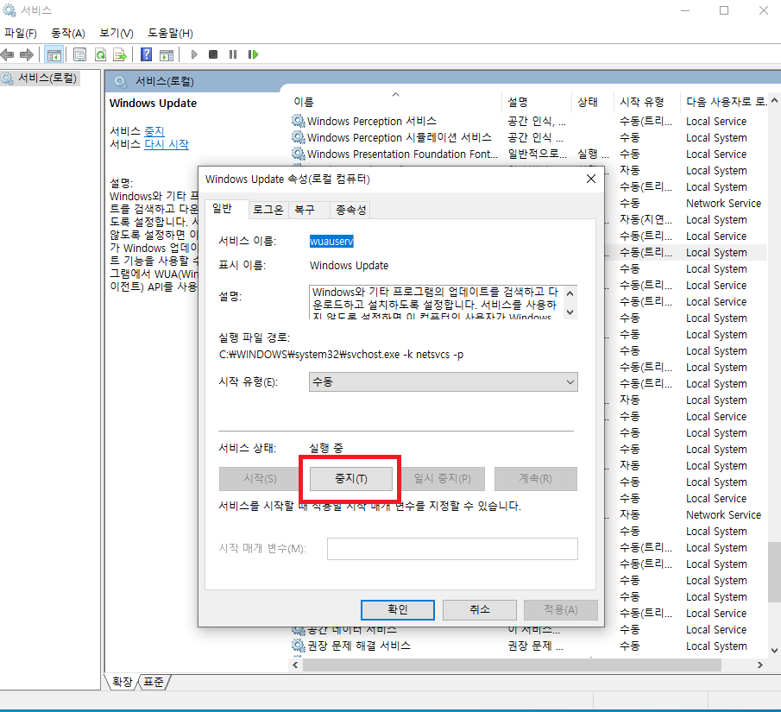781x712 pixels.
Task: Click the services list horizontal scrollbar thumb
Action: pyautogui.click(x=512, y=665)
